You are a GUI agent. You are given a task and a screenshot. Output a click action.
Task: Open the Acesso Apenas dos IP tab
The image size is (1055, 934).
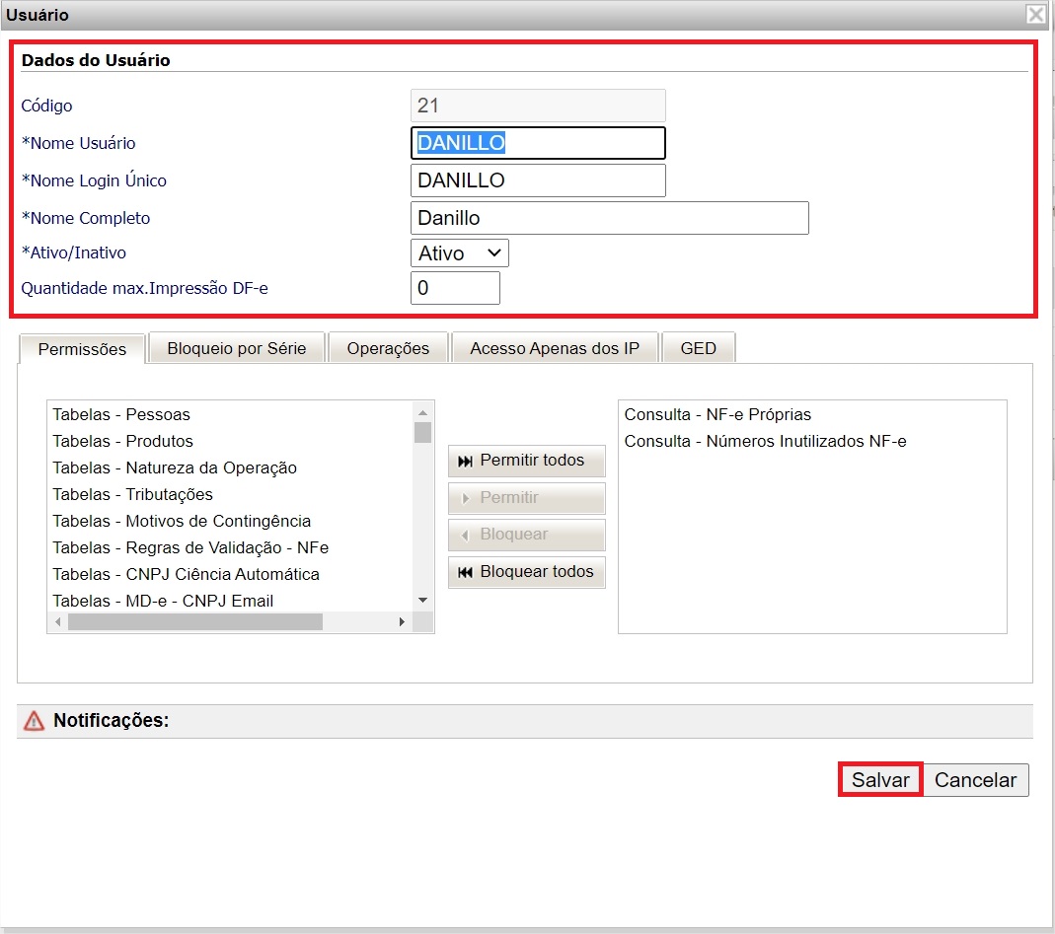555,348
